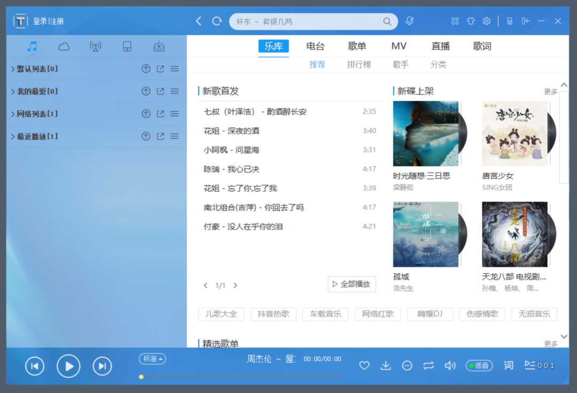Click the search magnifier icon

[387, 21]
